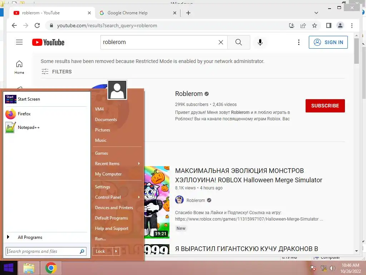Select the roblerom - YouTube tab
Image resolution: width=366 pixels, height=275 pixels.
[x=52, y=13]
